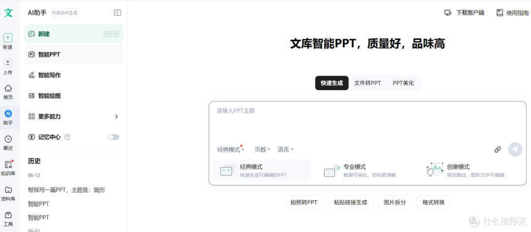Click the 请输入PPT主题 input field

point(367,122)
